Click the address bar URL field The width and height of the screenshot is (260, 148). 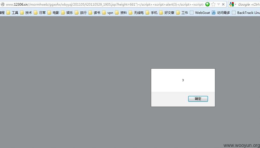pos(105,5)
